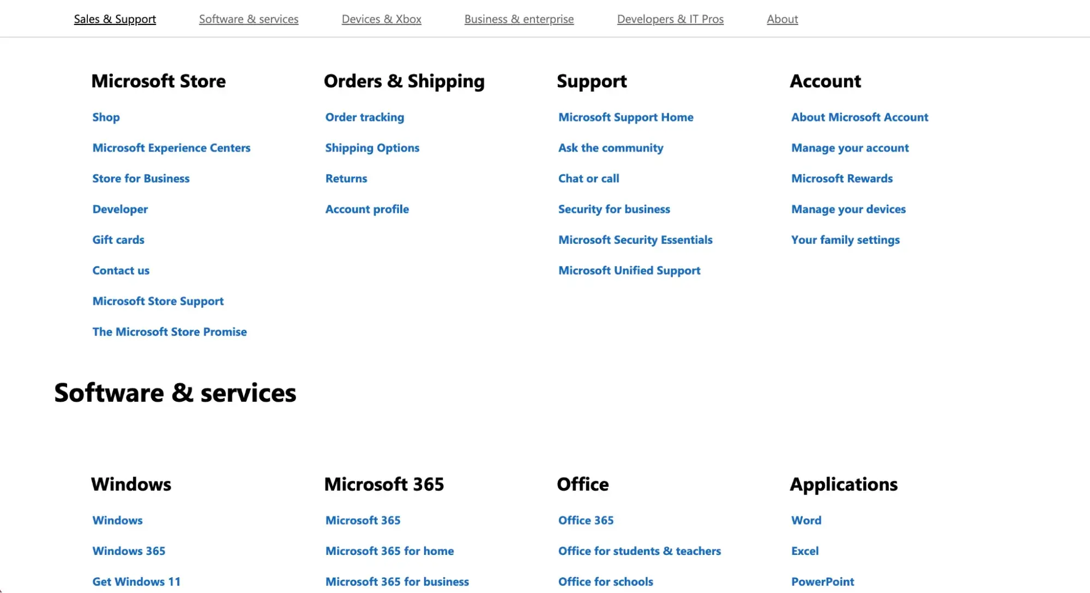Open Developers & IT Pros tab
The width and height of the screenshot is (1090, 593).
pos(670,19)
